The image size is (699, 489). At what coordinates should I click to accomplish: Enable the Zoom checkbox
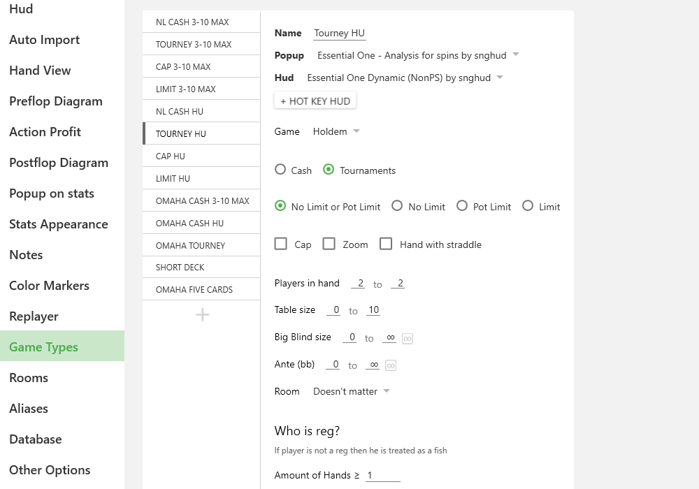coord(329,244)
